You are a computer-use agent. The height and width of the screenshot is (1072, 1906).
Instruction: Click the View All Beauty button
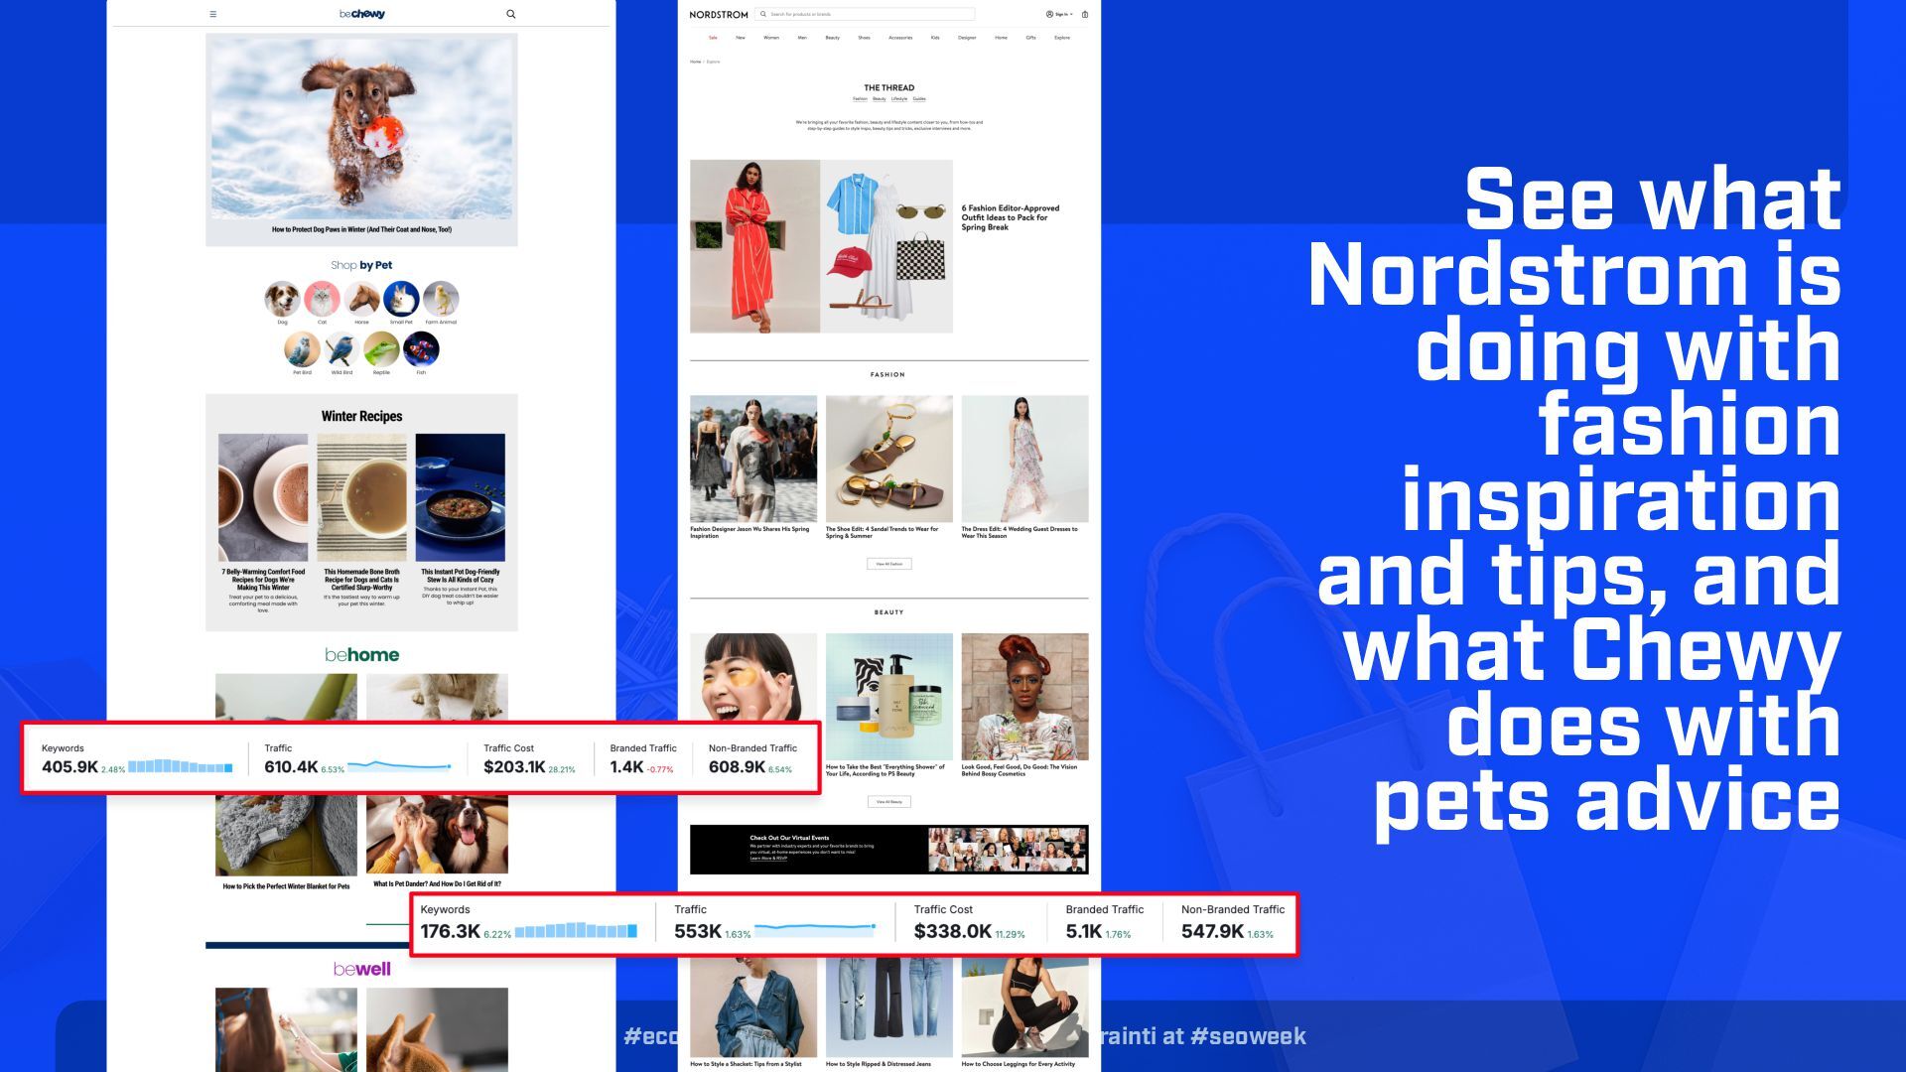pos(888,801)
